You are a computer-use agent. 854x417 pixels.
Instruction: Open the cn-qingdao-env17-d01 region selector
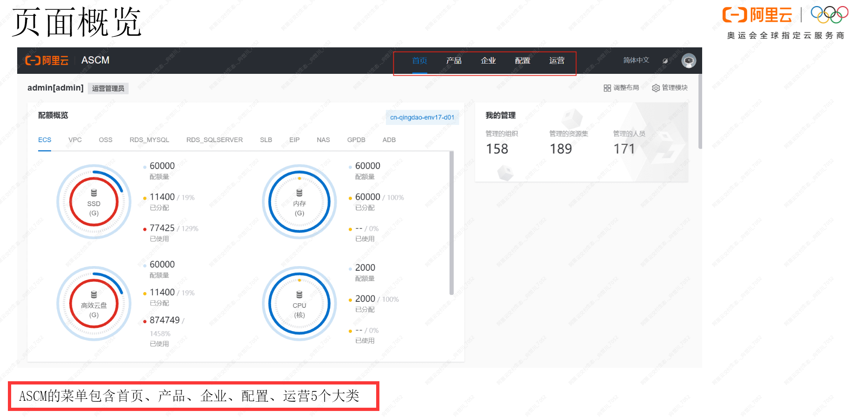coord(422,117)
